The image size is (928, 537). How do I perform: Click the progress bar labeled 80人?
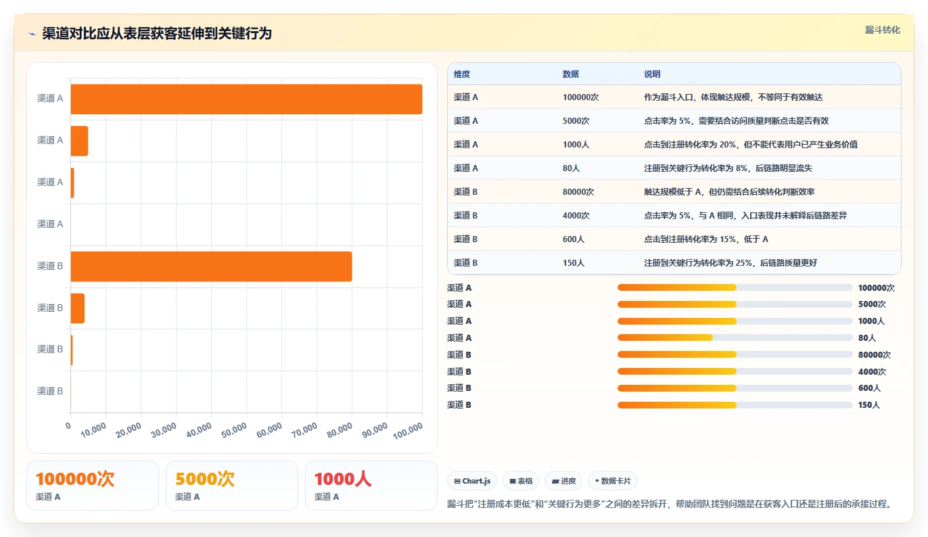tap(735, 337)
